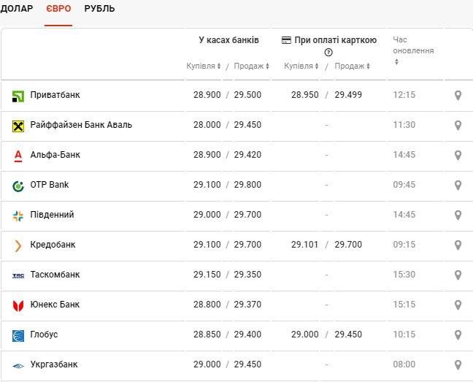Click the location pin for Альфа-Банк
Screen dimensions: 473x382
point(458,155)
